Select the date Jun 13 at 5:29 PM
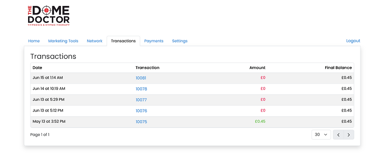This screenshot has width=385, height=155. pos(48,99)
